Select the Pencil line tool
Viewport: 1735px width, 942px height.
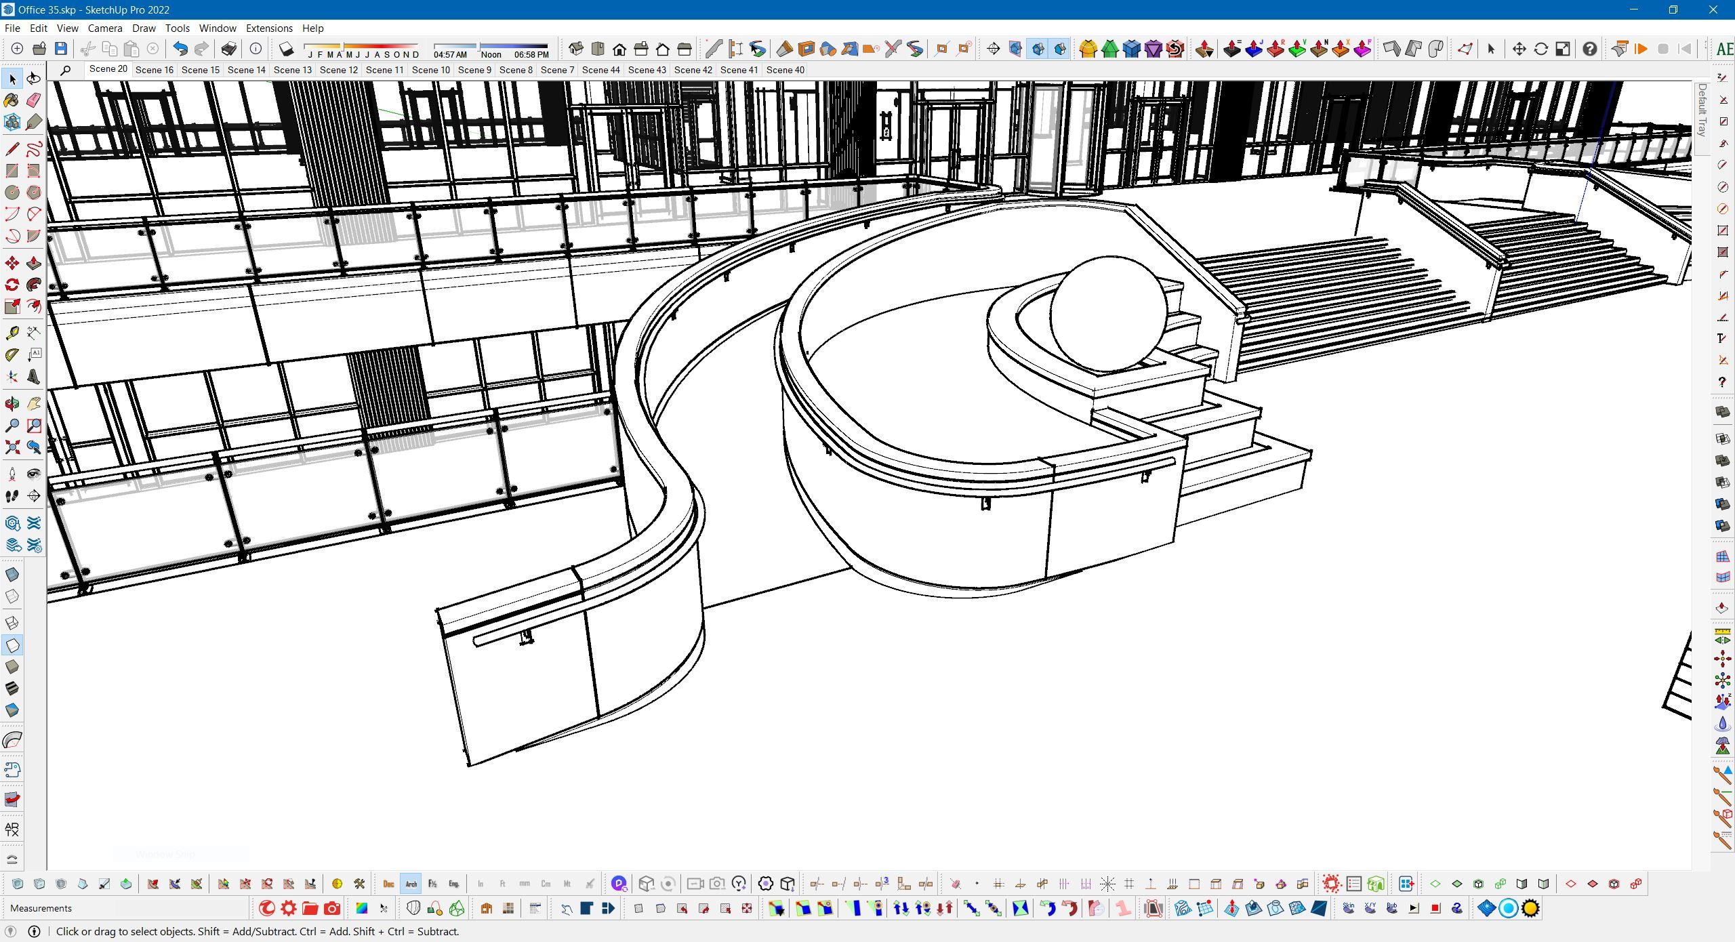point(12,149)
